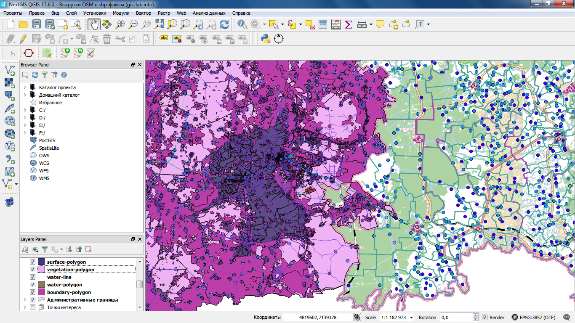Toggle the Render checkbox in status bar

484,318
